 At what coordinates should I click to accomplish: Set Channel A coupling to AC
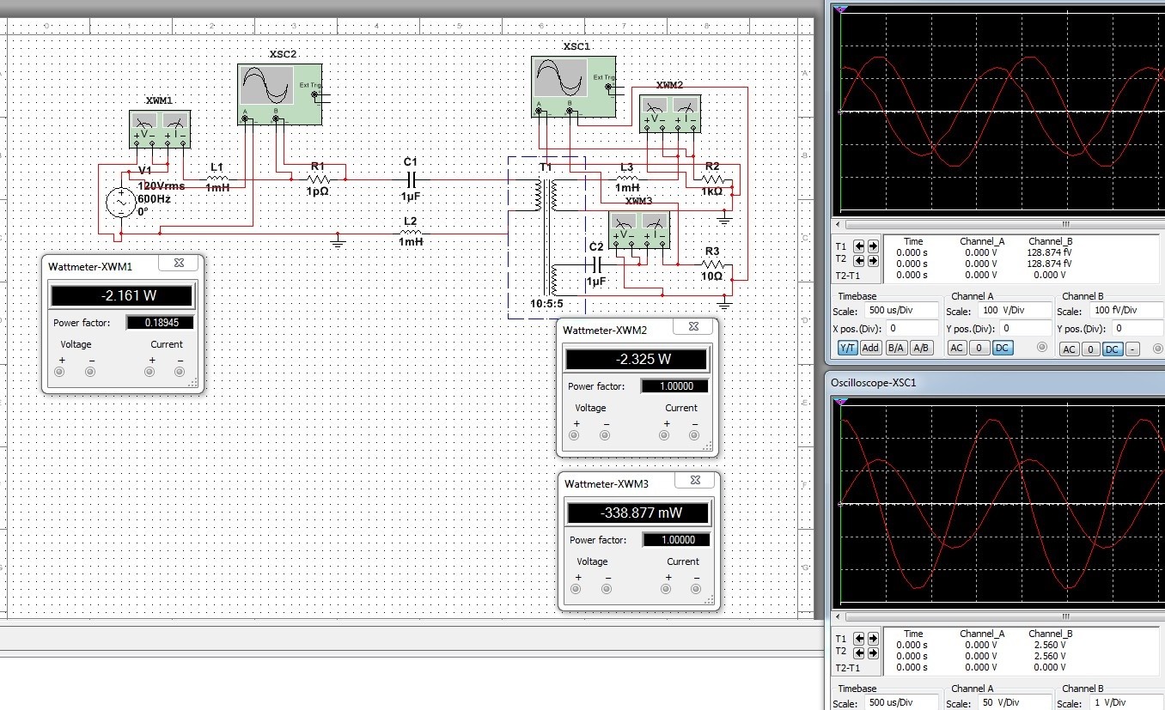956,348
